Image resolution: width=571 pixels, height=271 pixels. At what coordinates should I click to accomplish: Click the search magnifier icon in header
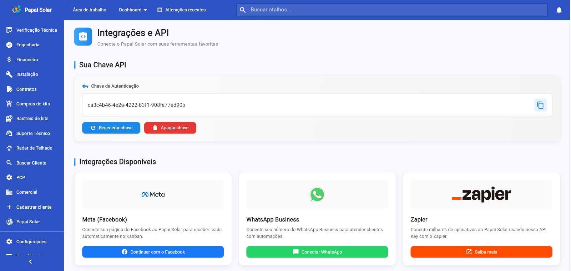coord(243,10)
